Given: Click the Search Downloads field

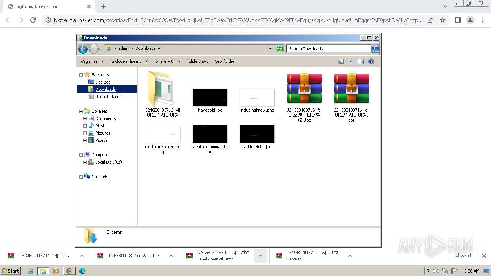Looking at the screenshot, I should point(328,49).
